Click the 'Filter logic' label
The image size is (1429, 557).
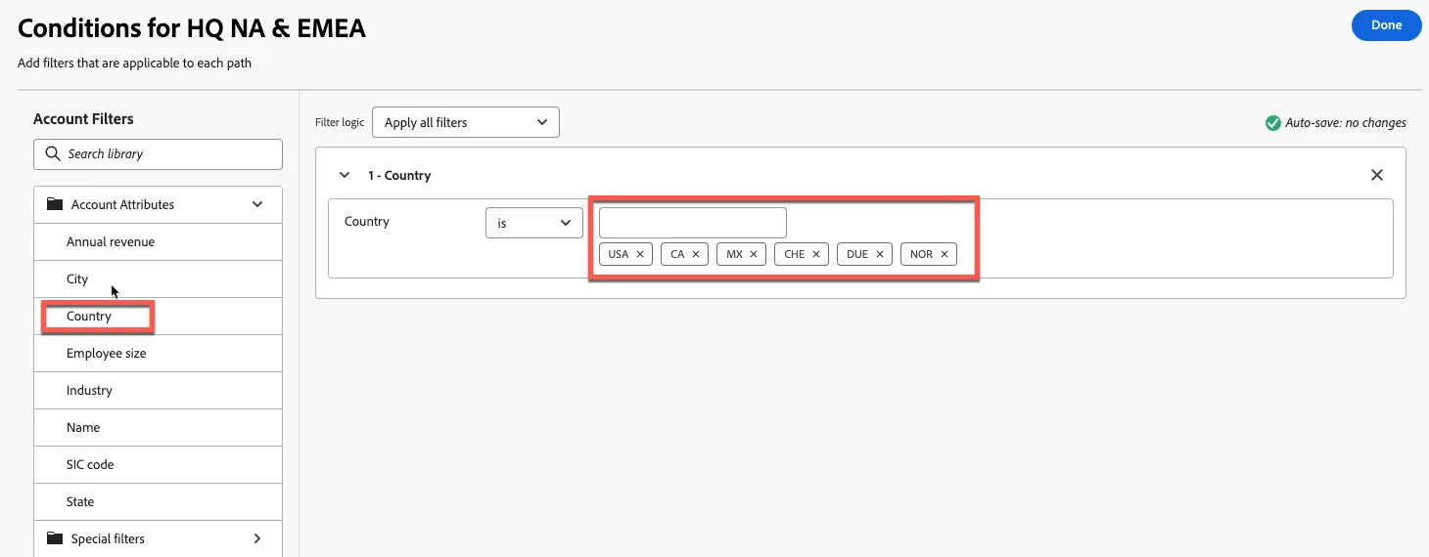(x=340, y=123)
